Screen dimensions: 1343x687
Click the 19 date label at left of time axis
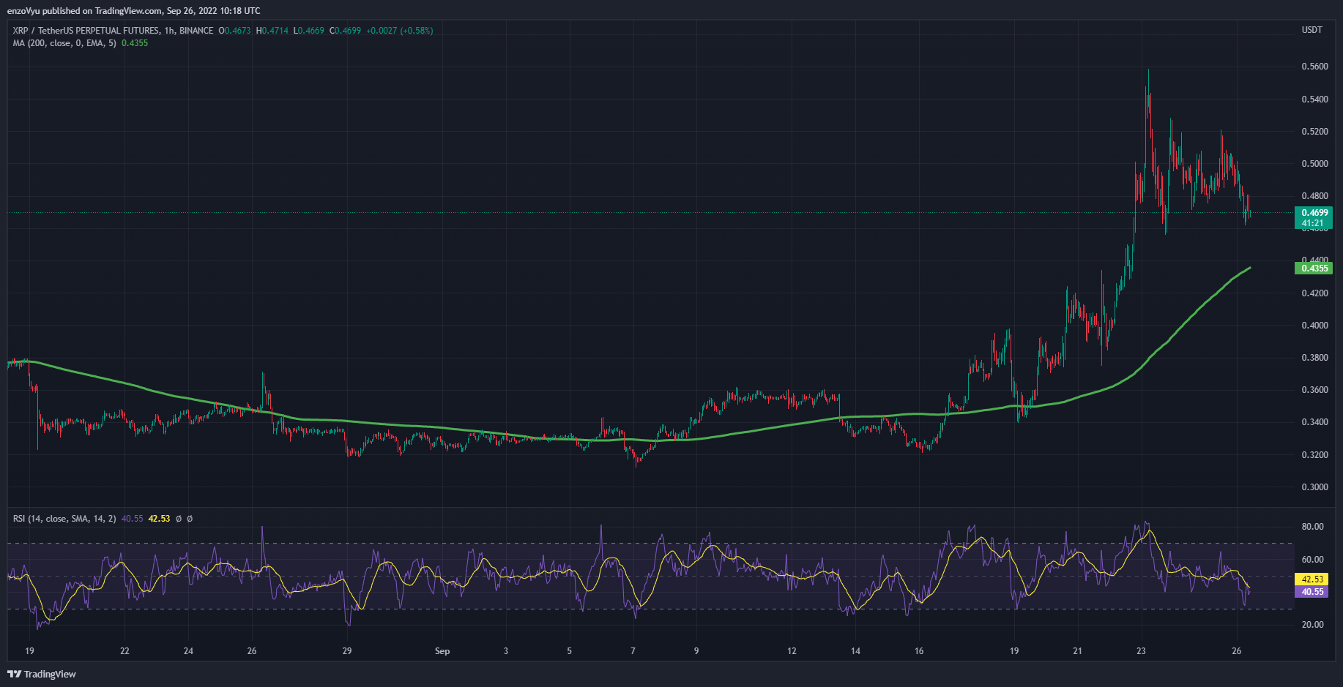(29, 651)
